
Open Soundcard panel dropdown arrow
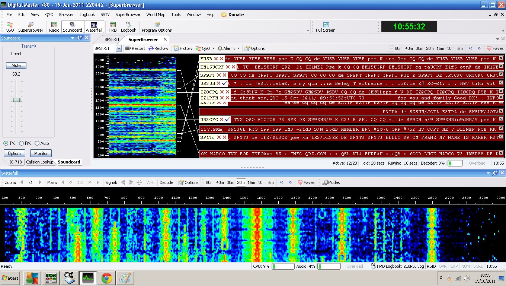click(x=73, y=38)
